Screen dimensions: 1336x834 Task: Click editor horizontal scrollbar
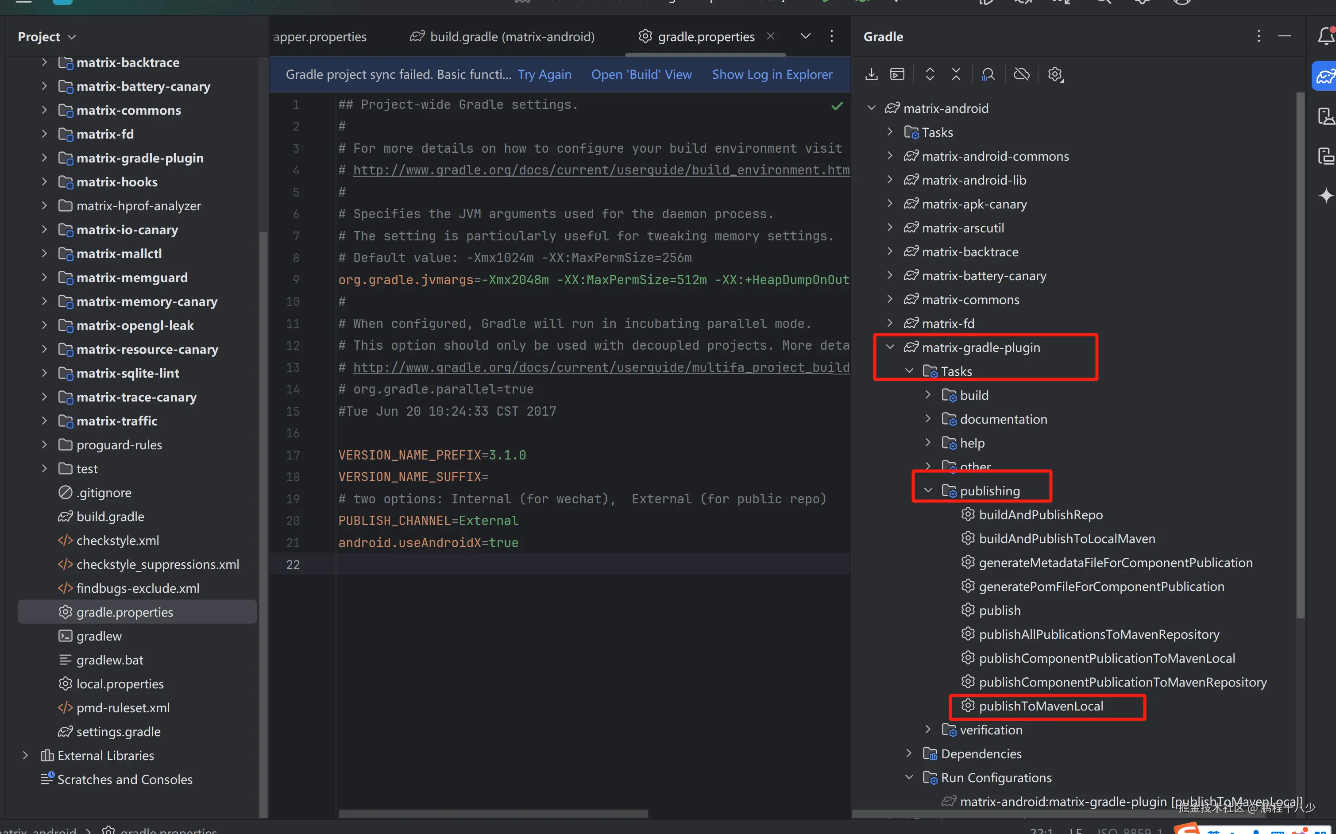pyautogui.click(x=493, y=813)
